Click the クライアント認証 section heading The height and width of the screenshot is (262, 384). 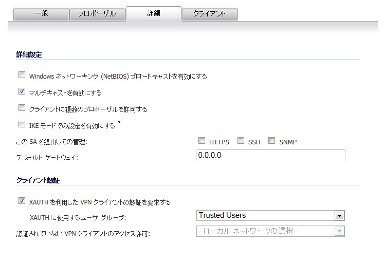(x=38, y=180)
